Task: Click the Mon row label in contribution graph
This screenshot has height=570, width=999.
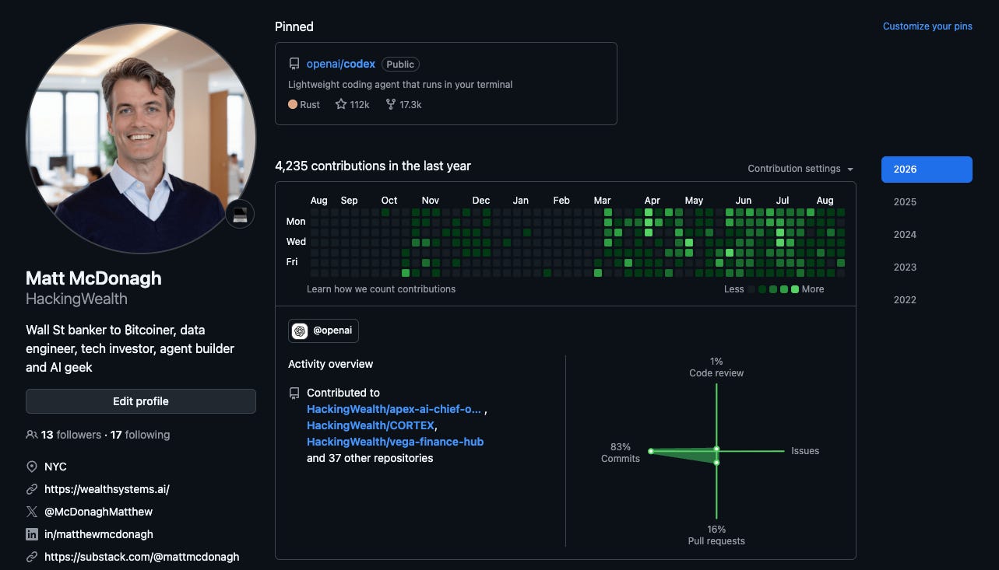Action: (x=296, y=222)
